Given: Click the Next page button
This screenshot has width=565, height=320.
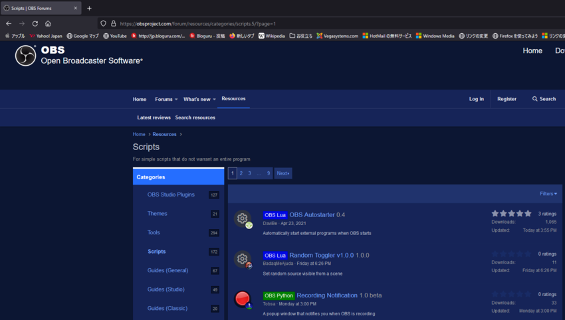Looking at the screenshot, I should 283,173.
